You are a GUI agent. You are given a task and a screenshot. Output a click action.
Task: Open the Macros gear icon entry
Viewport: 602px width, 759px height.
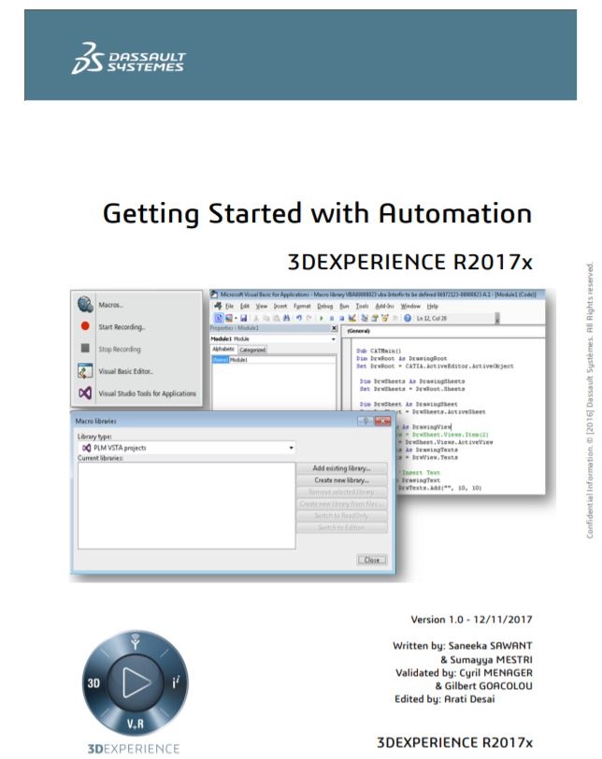85,305
